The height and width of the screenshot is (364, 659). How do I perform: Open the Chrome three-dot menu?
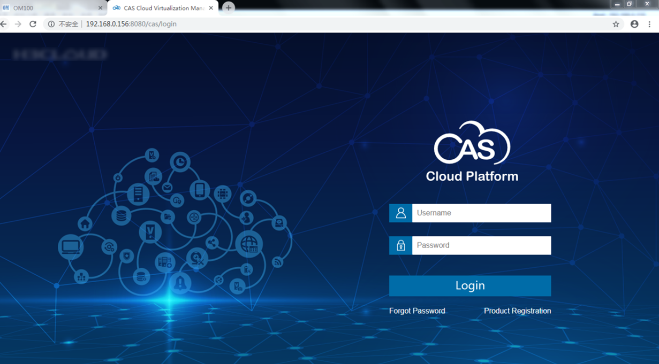coord(650,24)
